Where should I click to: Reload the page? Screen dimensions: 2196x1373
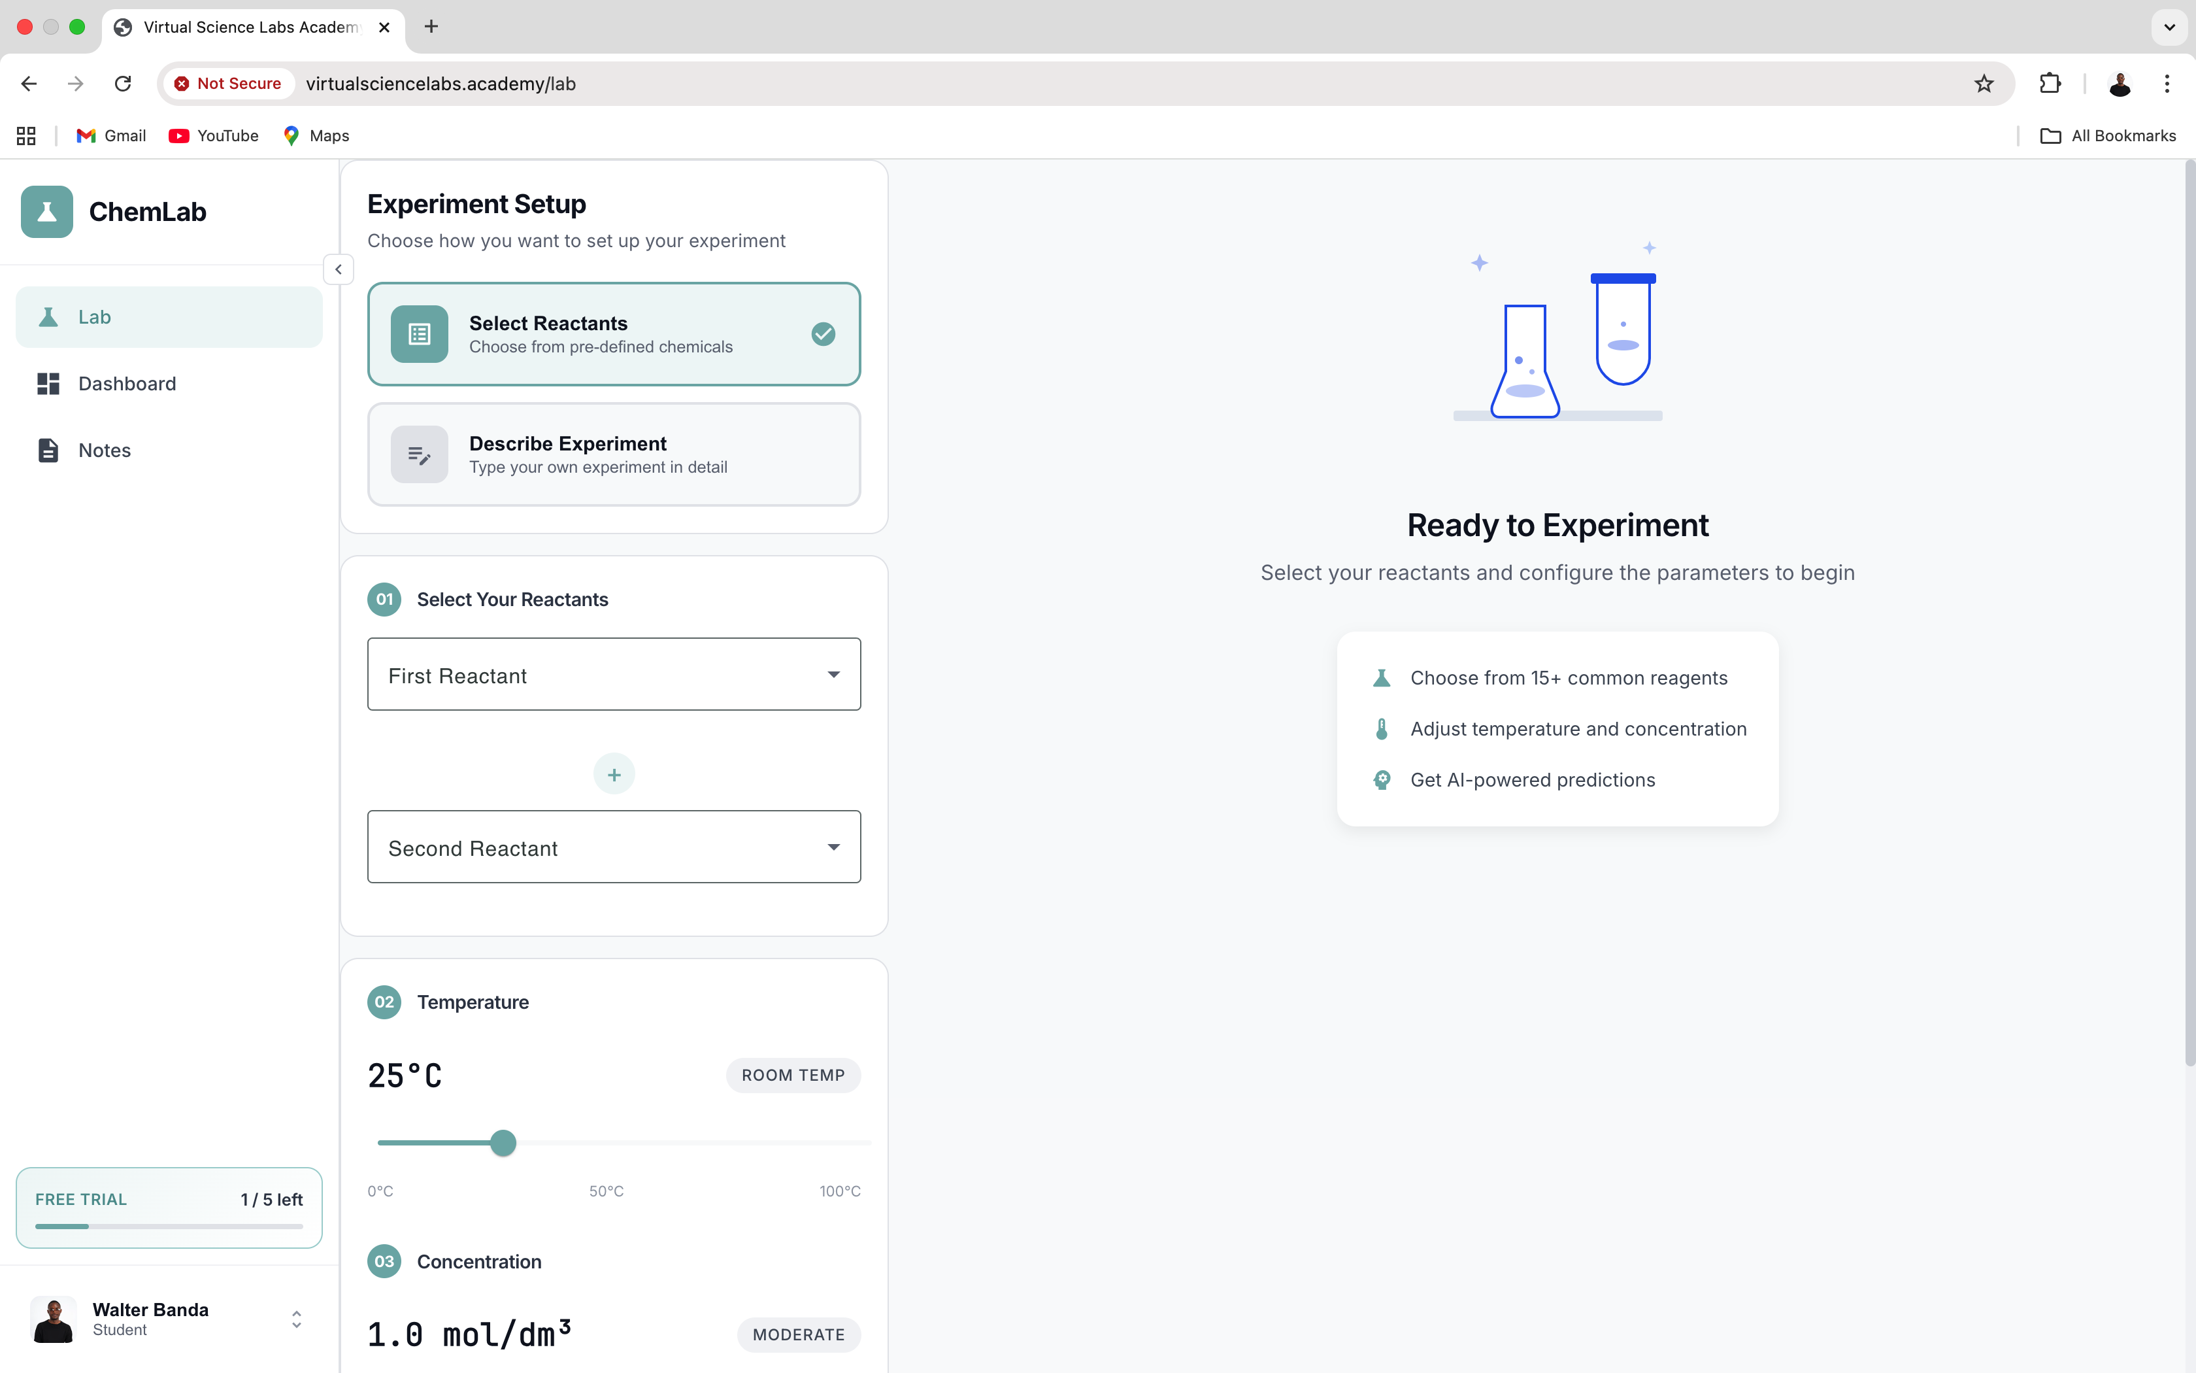point(122,84)
